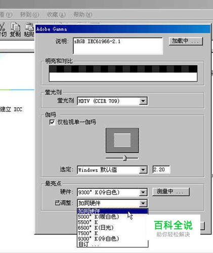Open the 收藏(A) menu
The width and height of the screenshot is (213, 253).
click(56, 15)
